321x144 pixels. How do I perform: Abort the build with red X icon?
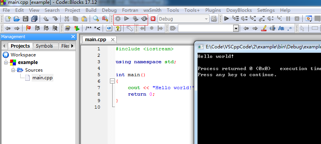tap(153, 19)
